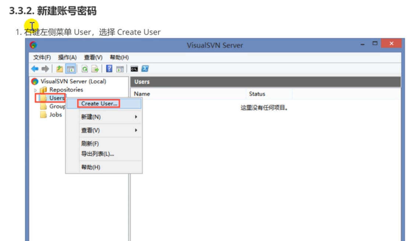The image size is (414, 241).
Task: Open the PowerShell toolbar icon
Action: point(145,69)
